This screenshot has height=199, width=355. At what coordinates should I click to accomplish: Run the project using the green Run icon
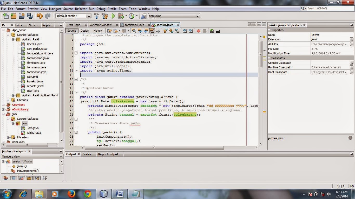(x=113, y=16)
